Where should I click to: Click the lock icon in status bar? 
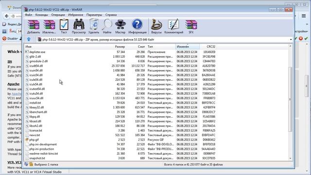[x=31, y=164]
